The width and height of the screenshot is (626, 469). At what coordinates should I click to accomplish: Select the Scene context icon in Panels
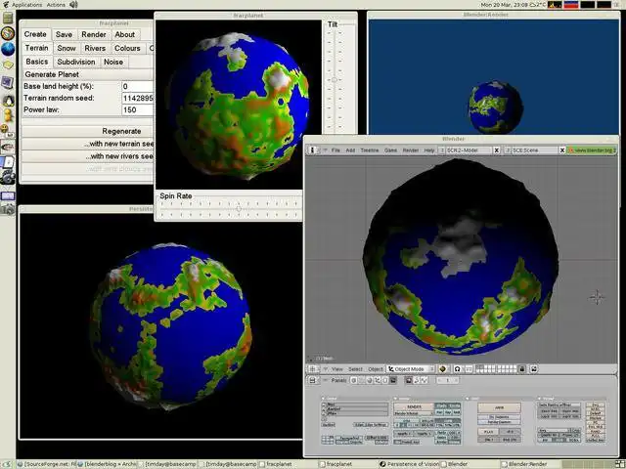click(393, 380)
